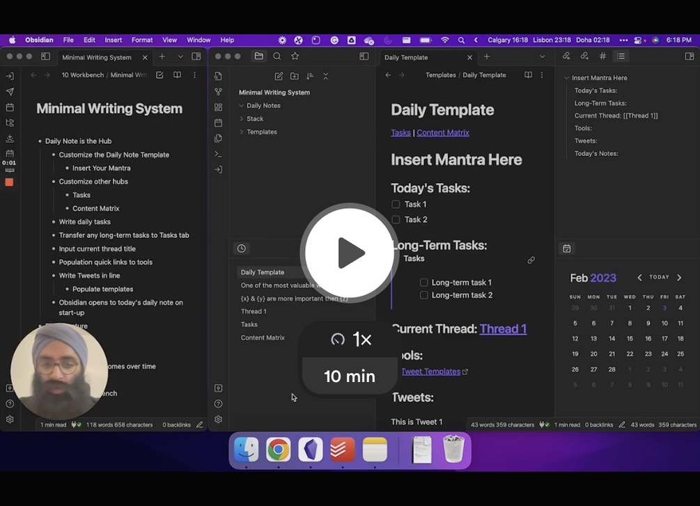700x506 pixels.
Task: Open more options in Minimal Writing System pane
Action: point(194,75)
